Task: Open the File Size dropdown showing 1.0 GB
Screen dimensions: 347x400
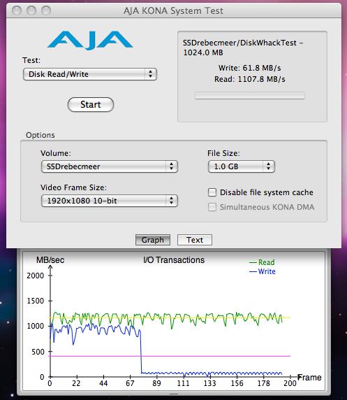Action: (x=242, y=166)
